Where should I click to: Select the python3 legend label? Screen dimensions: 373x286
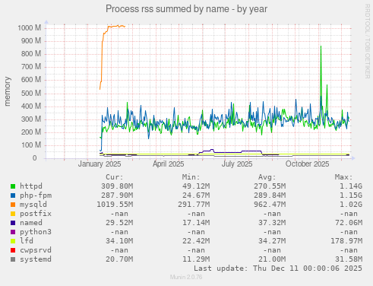[x=36, y=232]
